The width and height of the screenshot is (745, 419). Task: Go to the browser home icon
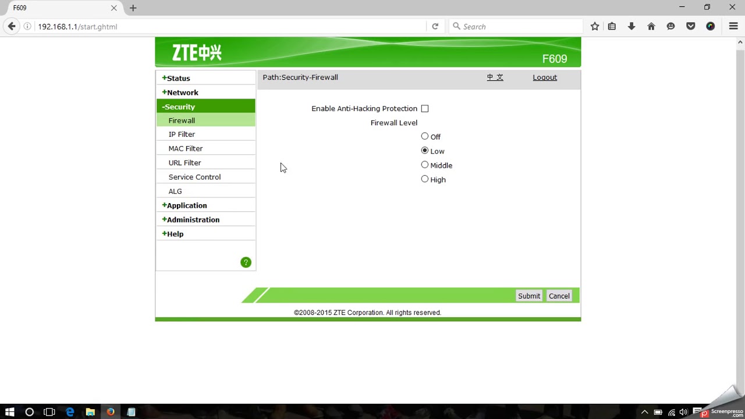tap(651, 26)
